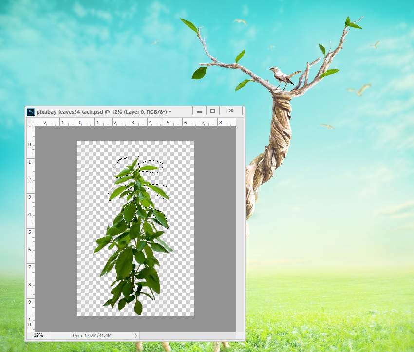Click the document title bar text
The height and width of the screenshot is (352, 414).
78,111
